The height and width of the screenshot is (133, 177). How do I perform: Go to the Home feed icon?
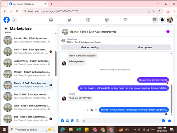pyautogui.click(x=51, y=20)
